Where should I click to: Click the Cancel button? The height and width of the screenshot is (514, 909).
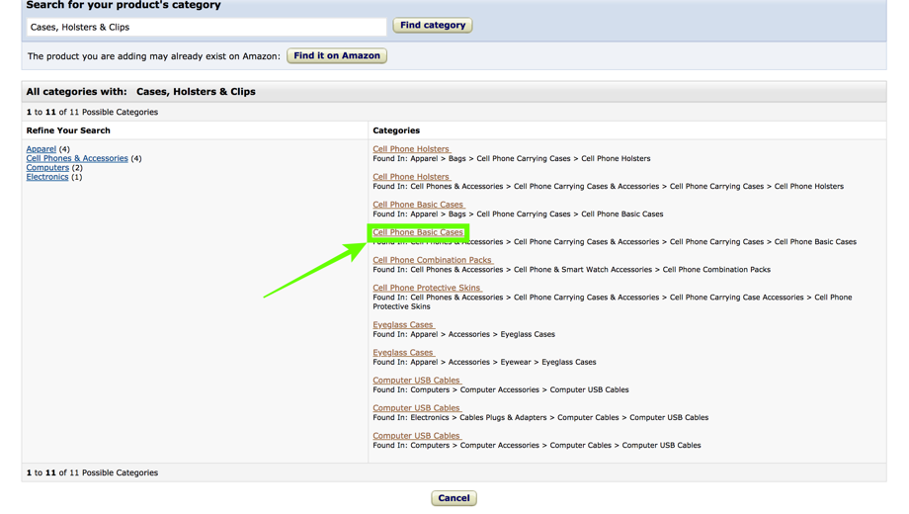tap(454, 498)
